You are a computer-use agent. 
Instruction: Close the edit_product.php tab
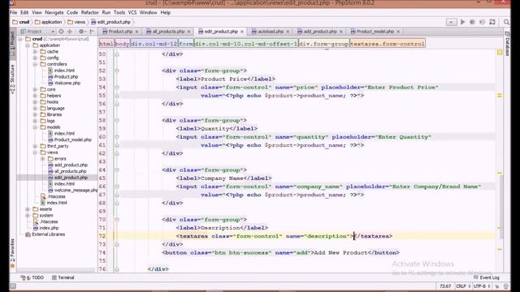242,32
